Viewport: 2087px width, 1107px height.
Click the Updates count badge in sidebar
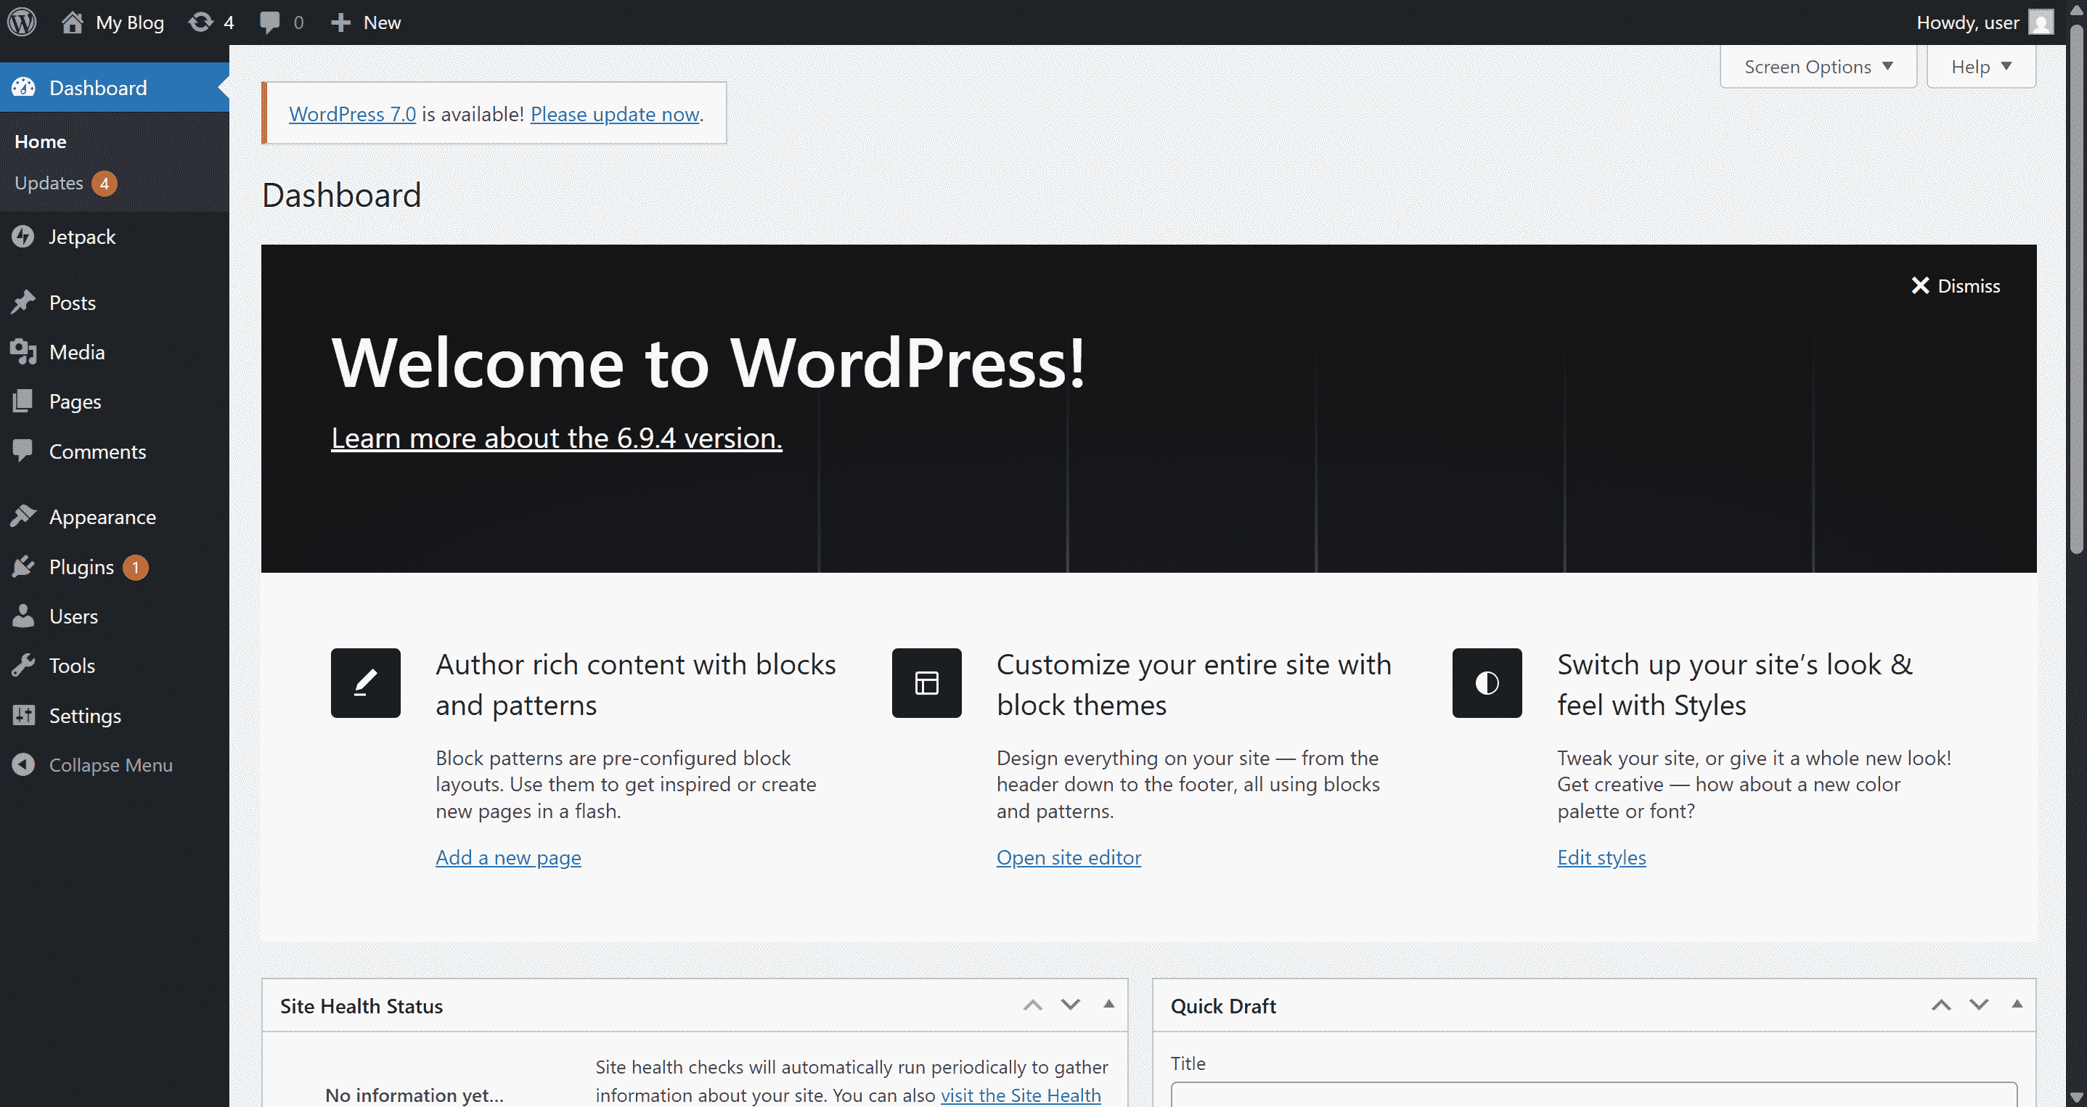point(104,184)
